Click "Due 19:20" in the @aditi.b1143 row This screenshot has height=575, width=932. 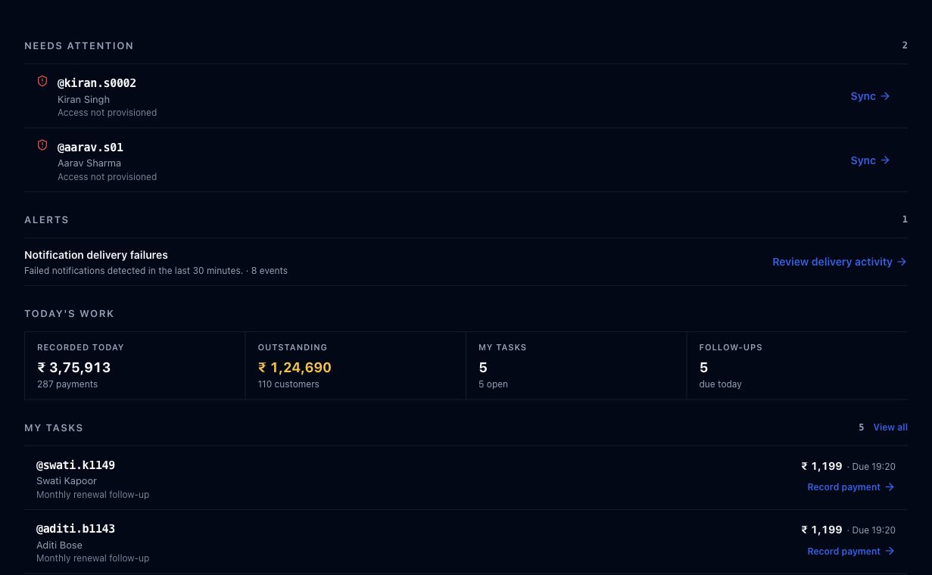874,530
